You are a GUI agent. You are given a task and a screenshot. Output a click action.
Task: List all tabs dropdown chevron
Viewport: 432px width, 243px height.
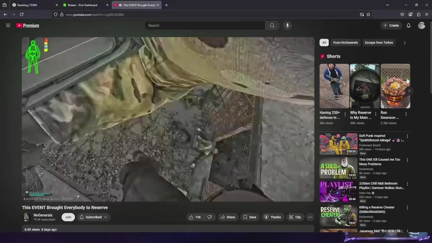(x=387, y=5)
